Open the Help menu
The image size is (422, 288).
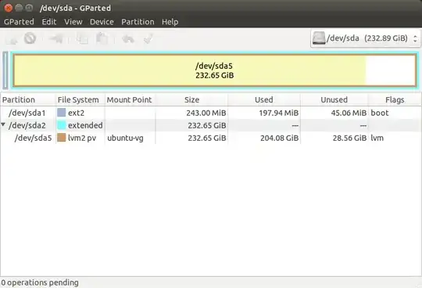point(170,22)
